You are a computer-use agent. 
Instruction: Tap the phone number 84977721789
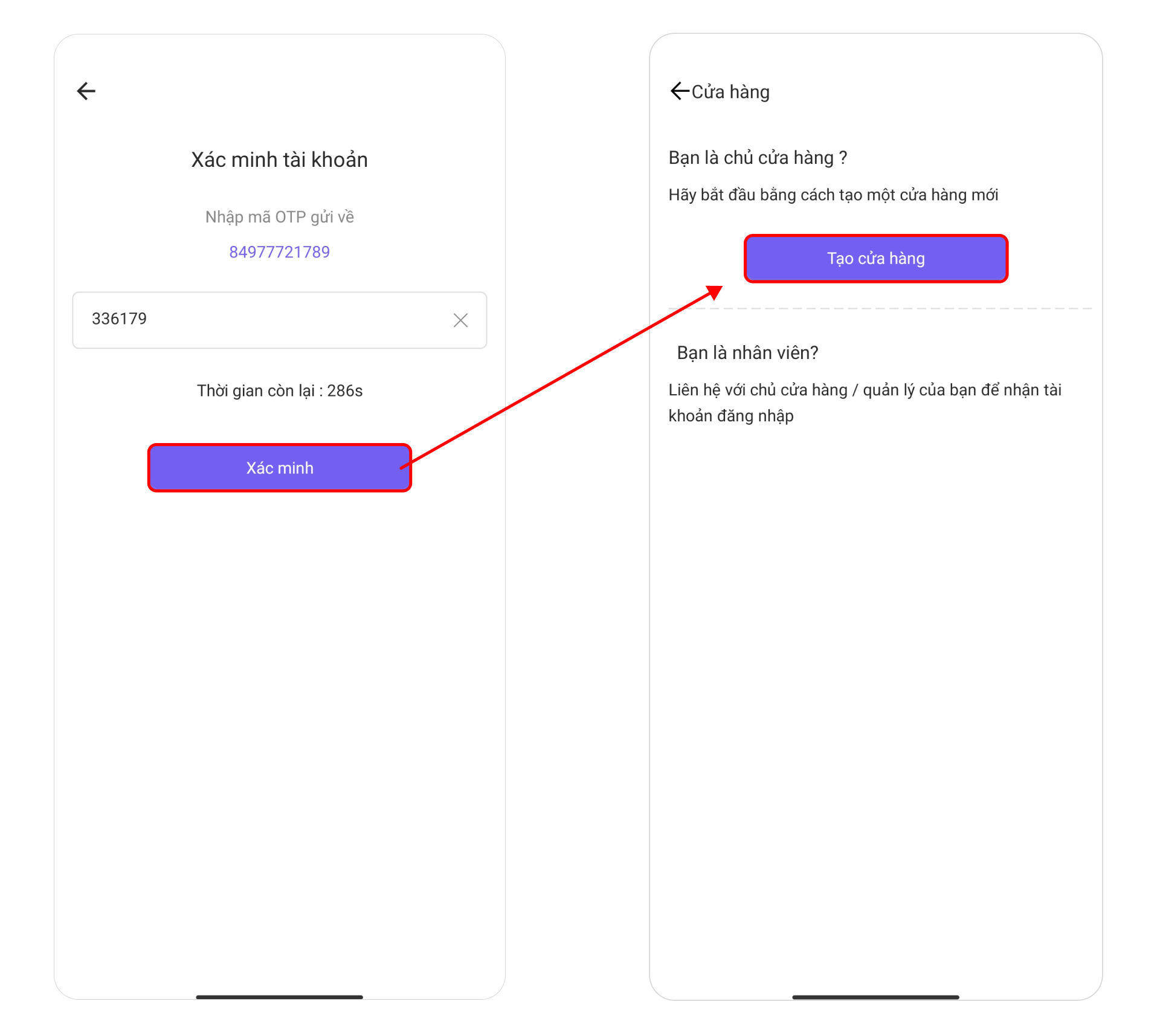(x=280, y=252)
